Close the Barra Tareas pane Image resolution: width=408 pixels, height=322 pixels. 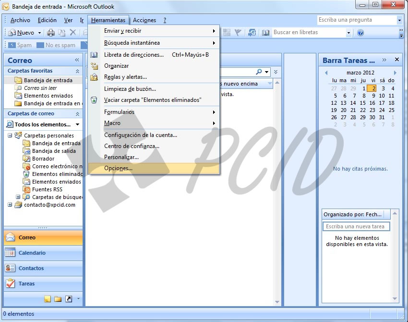pyautogui.click(x=397, y=60)
